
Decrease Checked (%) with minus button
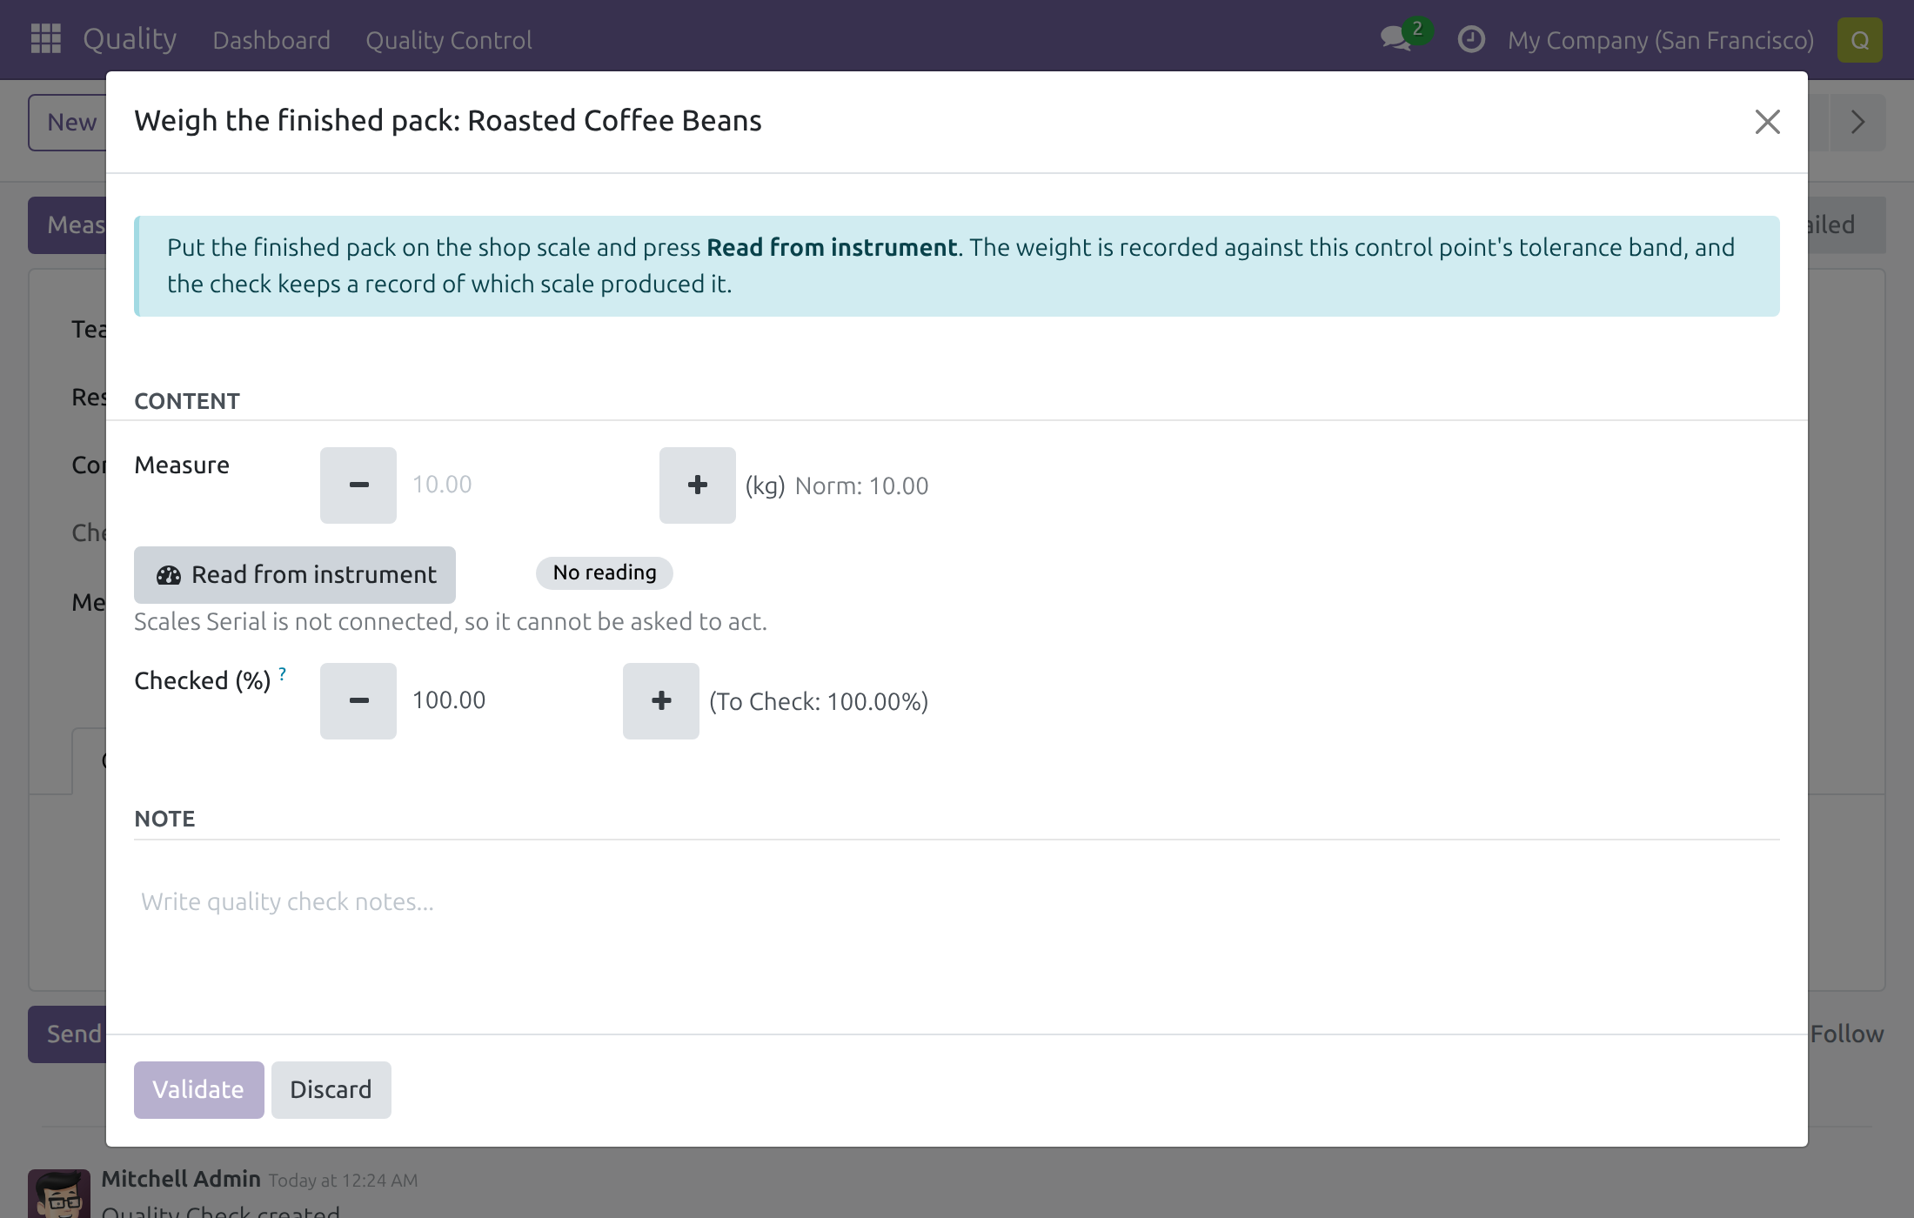click(358, 700)
